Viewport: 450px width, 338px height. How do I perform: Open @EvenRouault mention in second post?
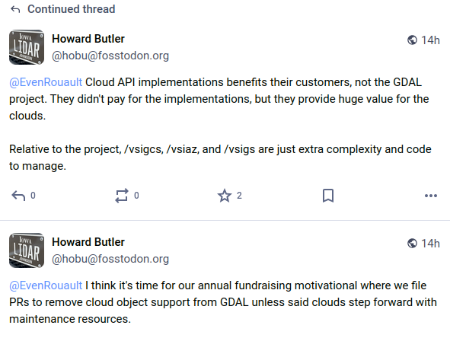[46, 285]
